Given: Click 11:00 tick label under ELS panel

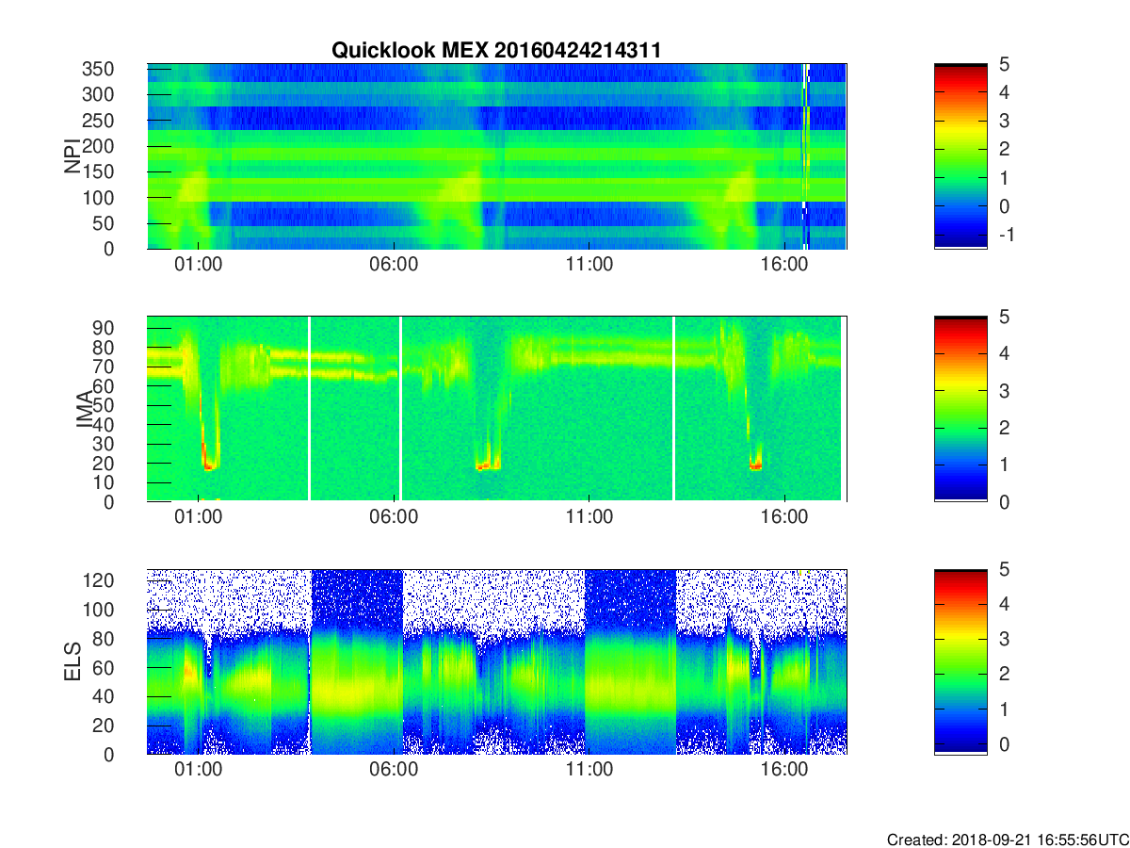Looking at the screenshot, I should (x=589, y=770).
